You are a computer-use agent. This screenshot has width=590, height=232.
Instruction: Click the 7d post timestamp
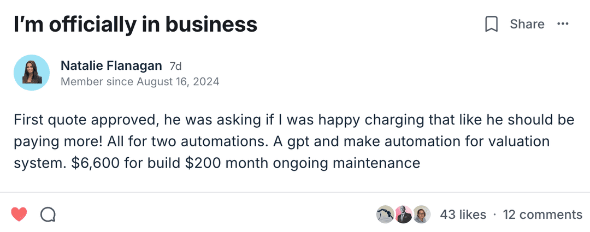click(175, 67)
